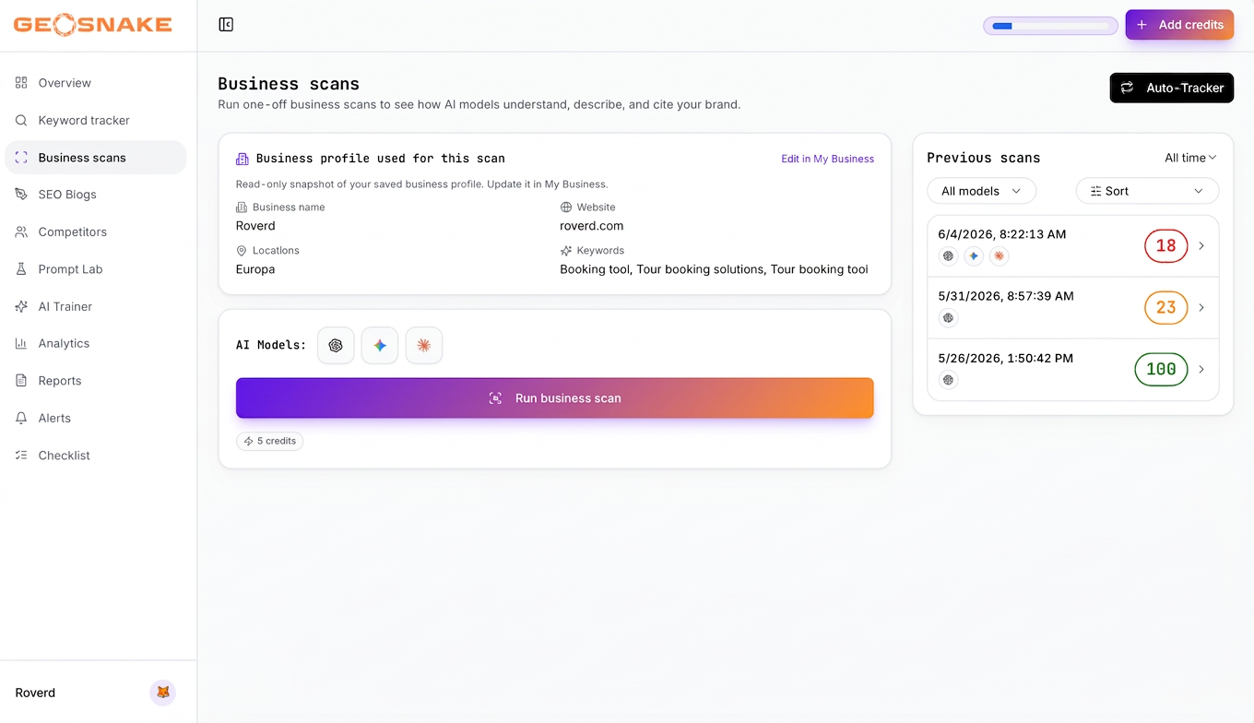Viewport: 1254px width, 723px height.
Task: Toggle the sidebar collapse icon
Action: (x=226, y=25)
